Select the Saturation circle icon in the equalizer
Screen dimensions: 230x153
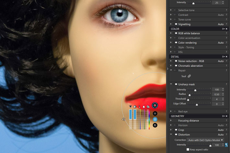coord(135,107)
